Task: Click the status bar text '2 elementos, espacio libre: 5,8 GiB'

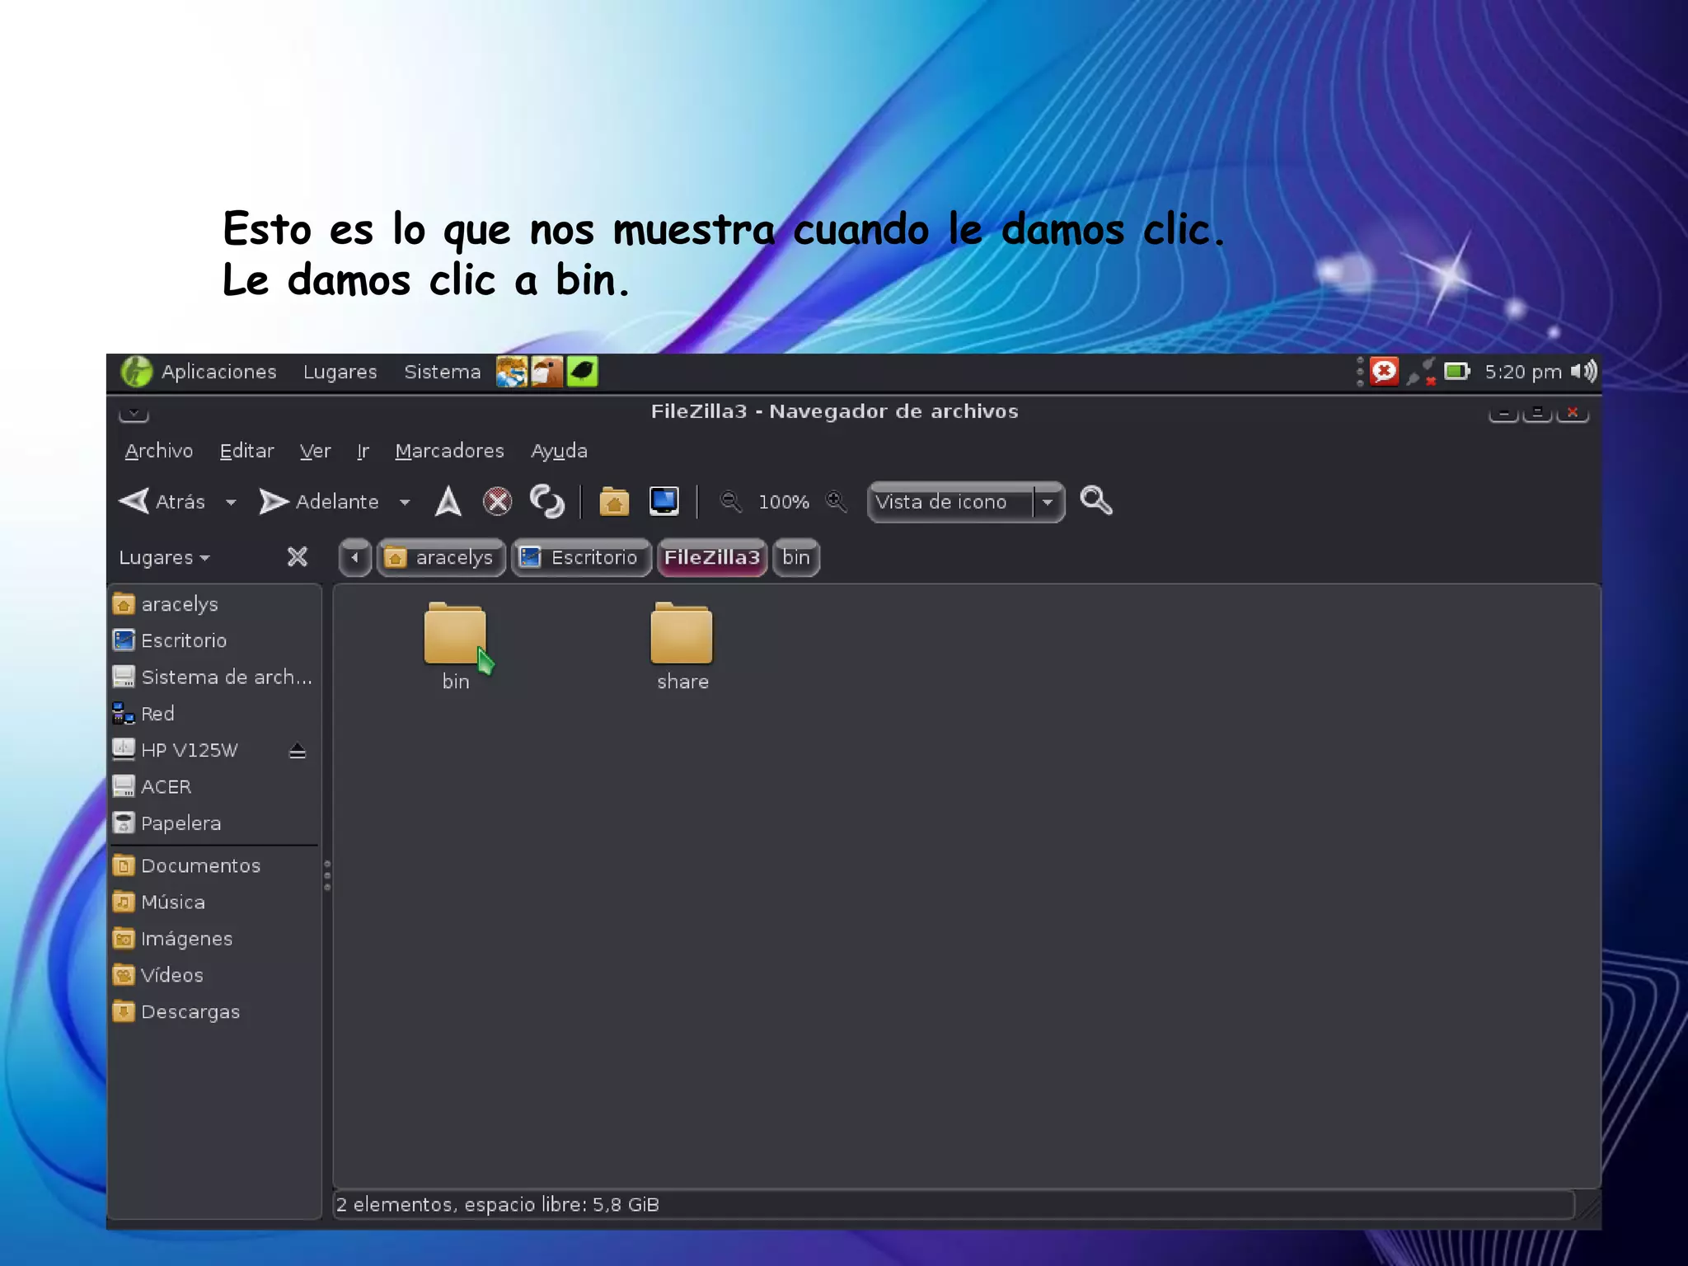Action: (x=498, y=1205)
